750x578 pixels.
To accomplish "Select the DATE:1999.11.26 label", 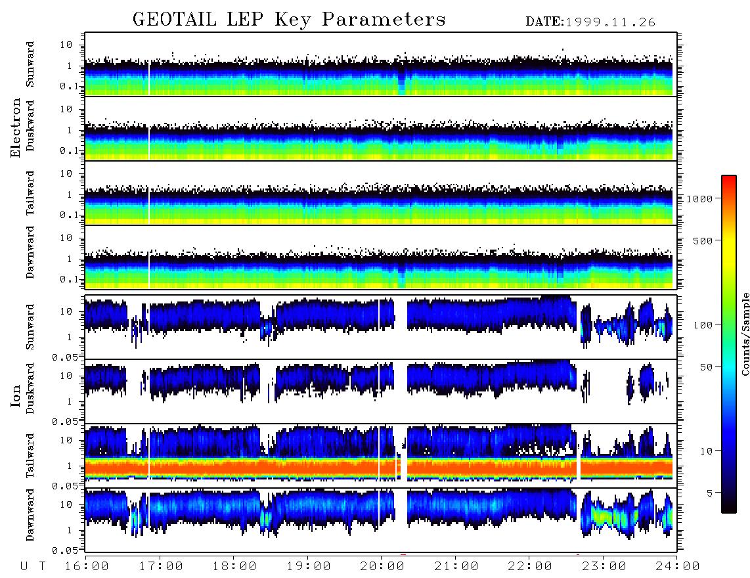I will pyautogui.click(x=590, y=22).
